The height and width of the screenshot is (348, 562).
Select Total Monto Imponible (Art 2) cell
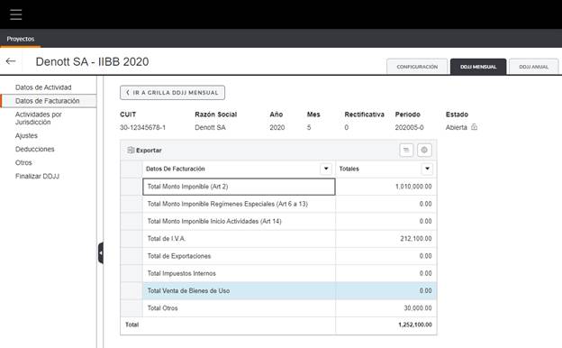coord(239,187)
